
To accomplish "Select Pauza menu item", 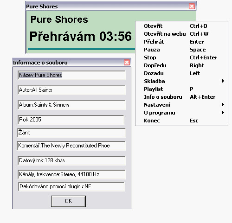I will [x=181, y=50].
